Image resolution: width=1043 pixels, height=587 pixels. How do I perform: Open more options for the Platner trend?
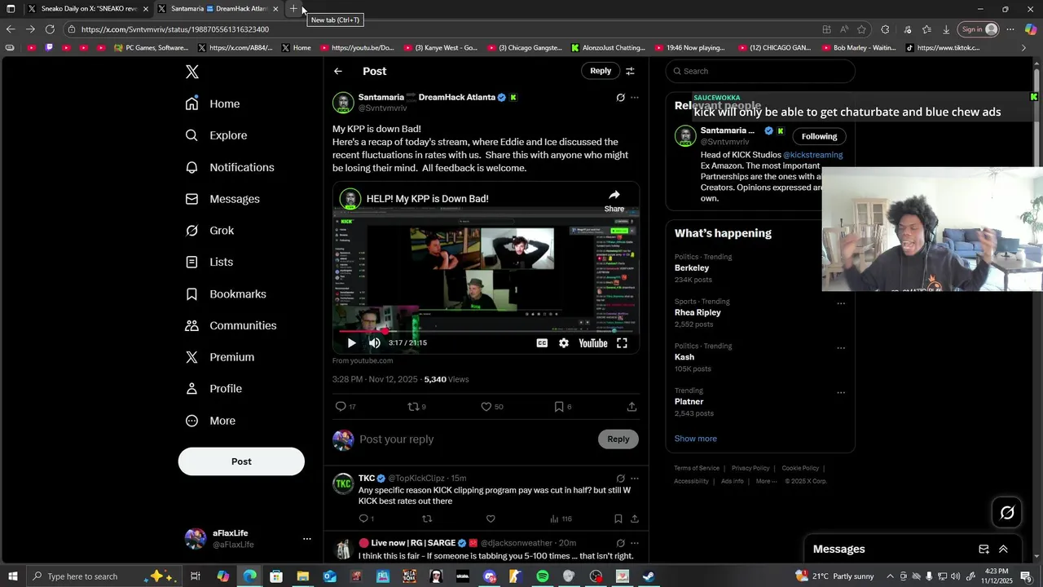click(841, 393)
